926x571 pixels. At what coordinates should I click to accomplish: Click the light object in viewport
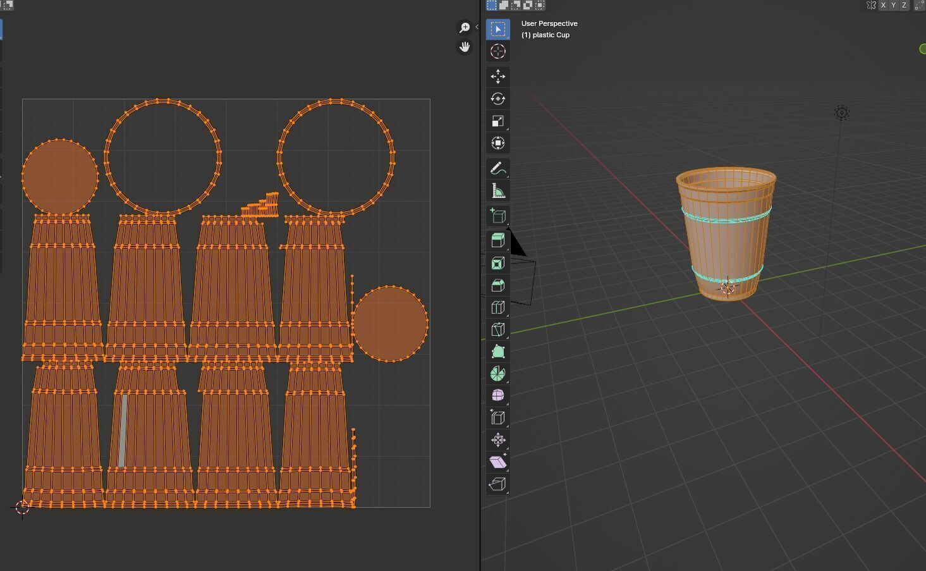point(841,113)
